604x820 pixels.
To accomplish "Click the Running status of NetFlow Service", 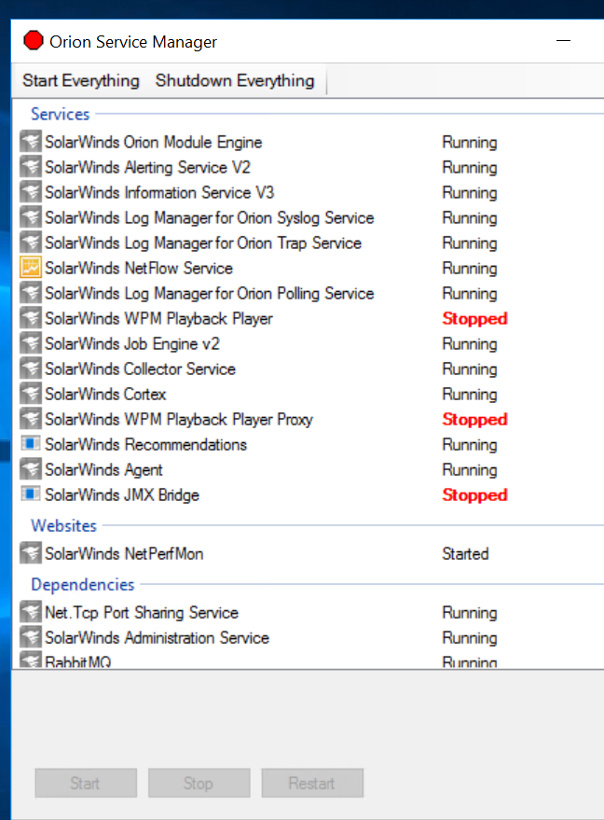I will (469, 269).
